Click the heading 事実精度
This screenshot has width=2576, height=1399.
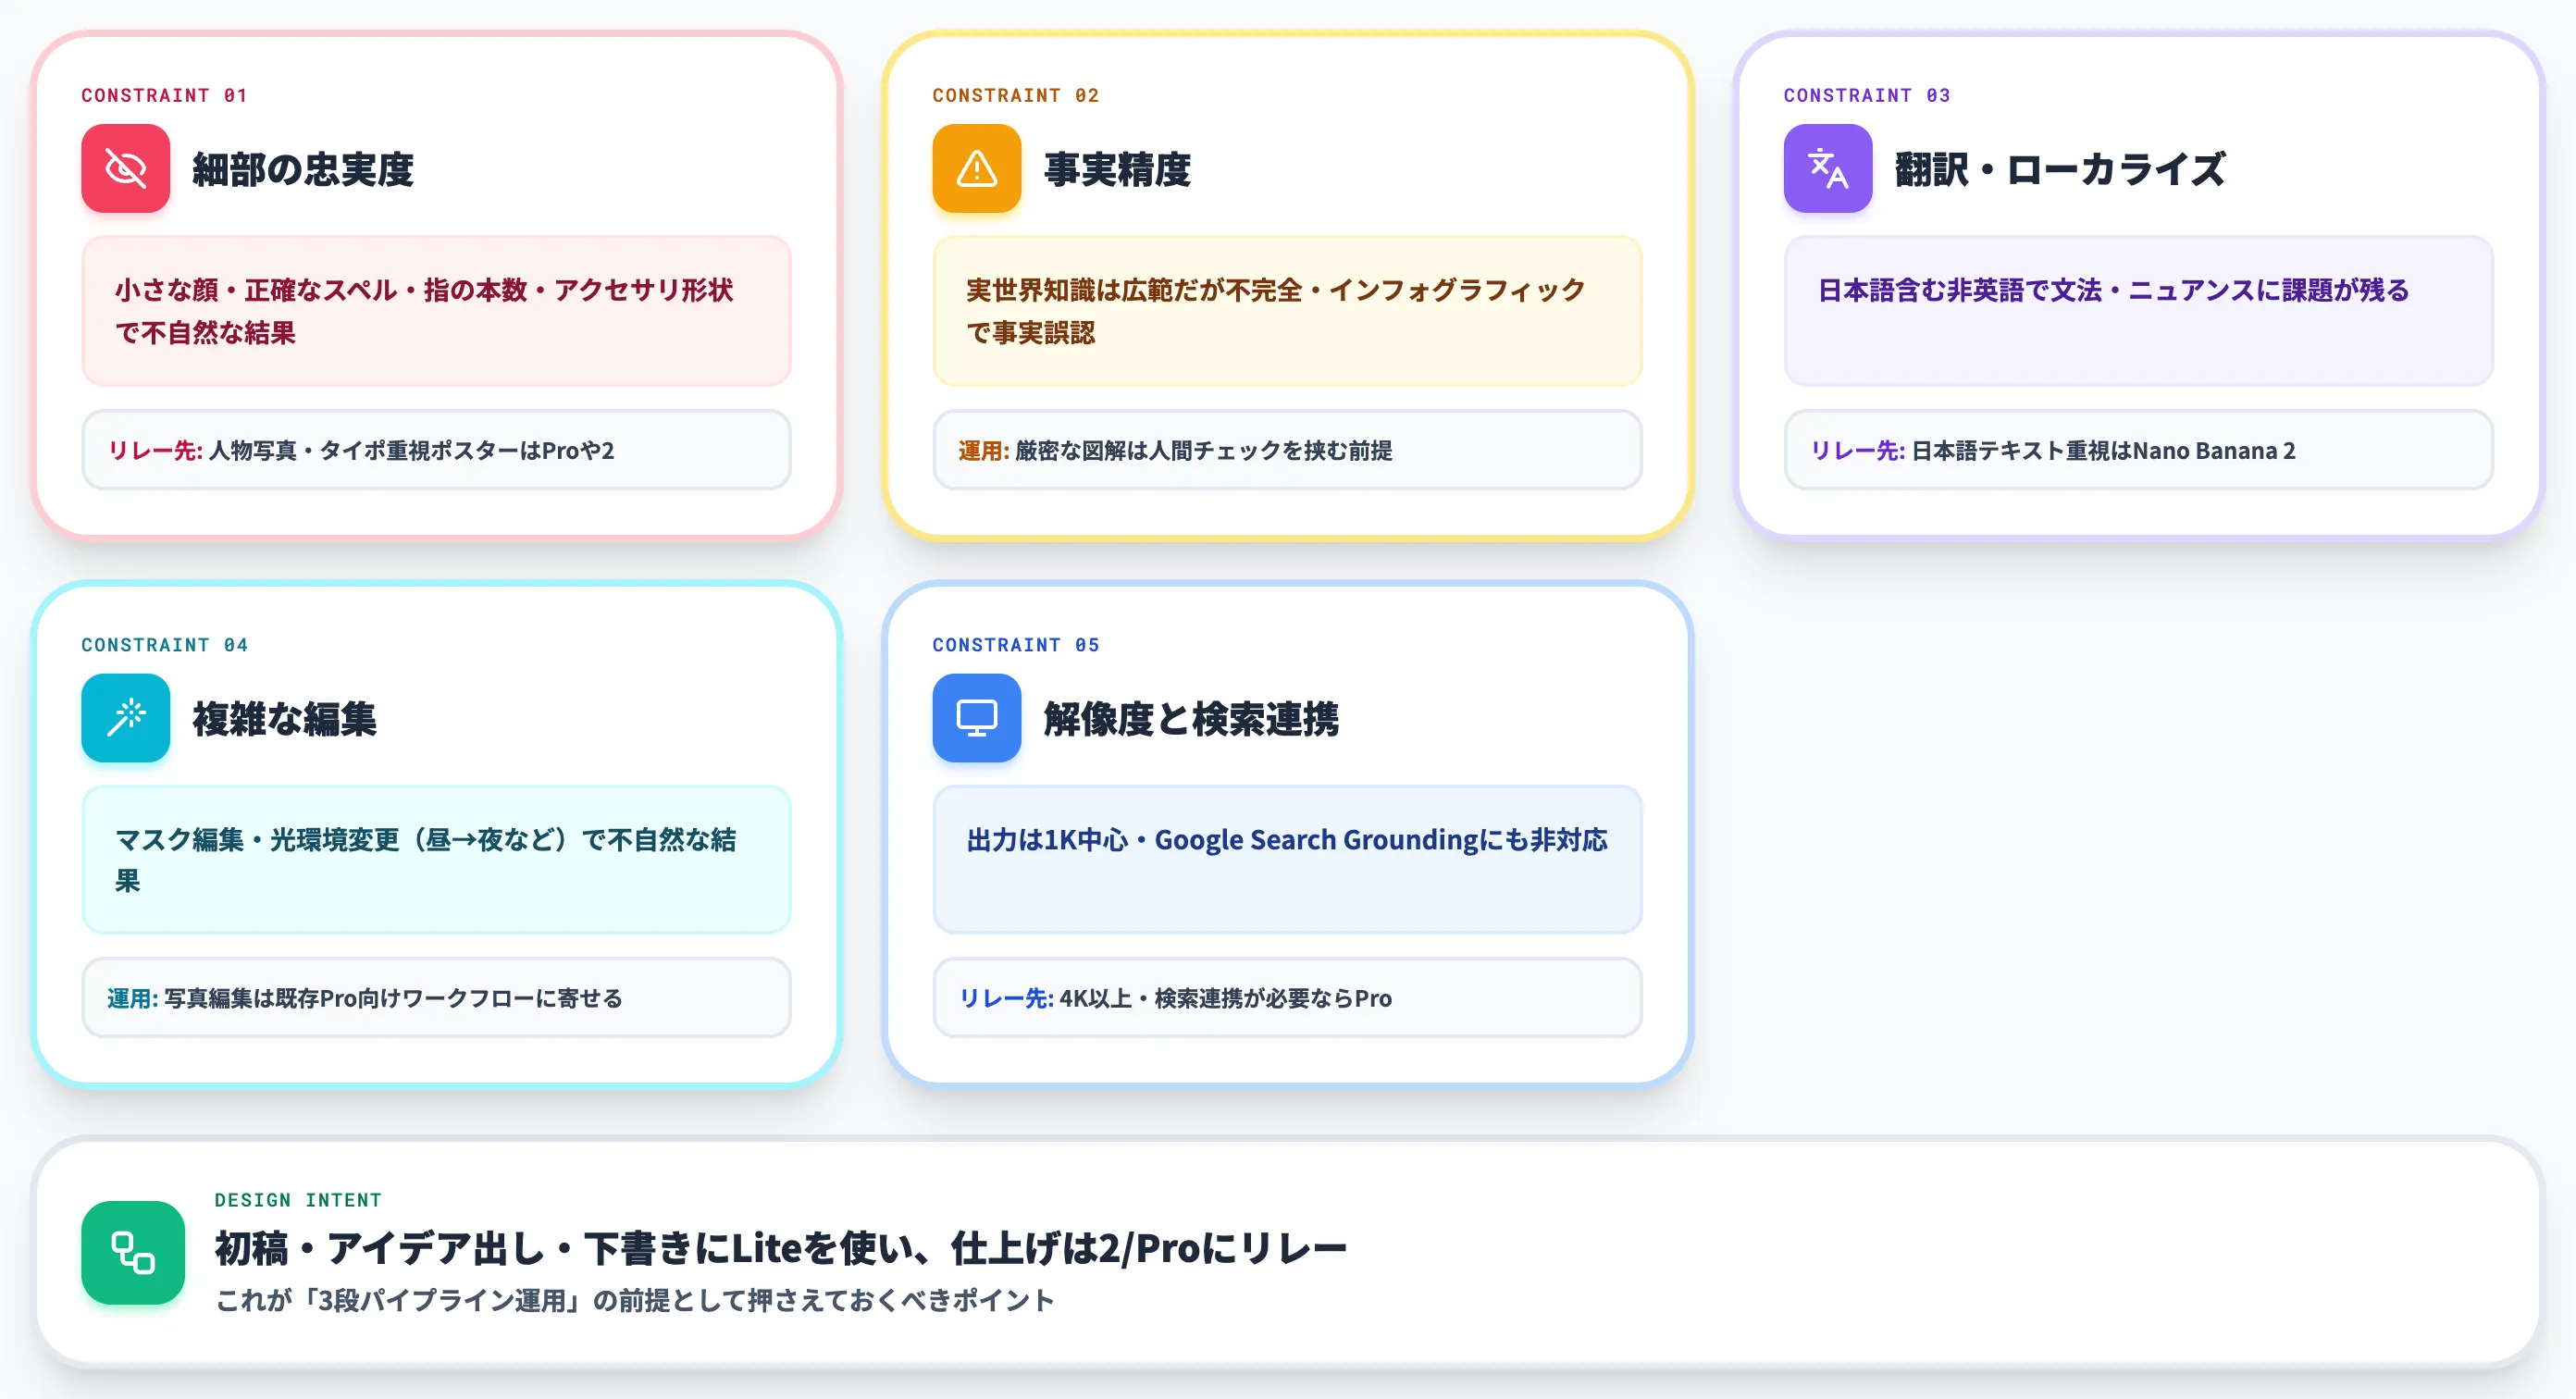tap(1117, 169)
